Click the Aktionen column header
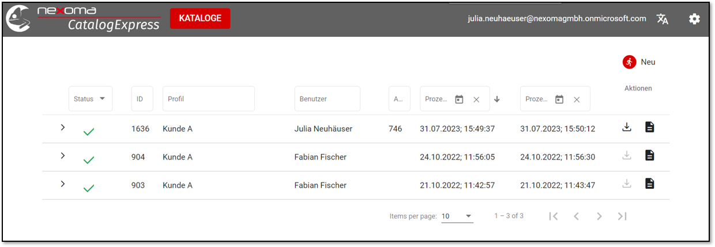 [x=638, y=89]
